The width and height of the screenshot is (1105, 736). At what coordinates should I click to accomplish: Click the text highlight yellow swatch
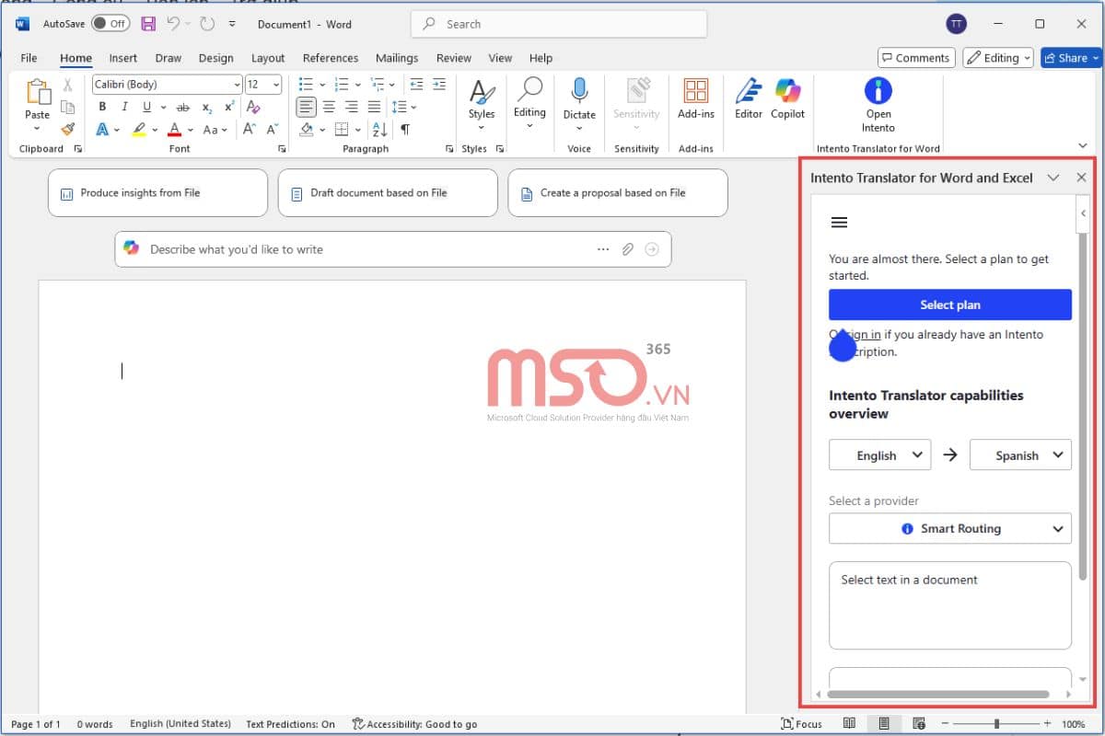click(139, 130)
